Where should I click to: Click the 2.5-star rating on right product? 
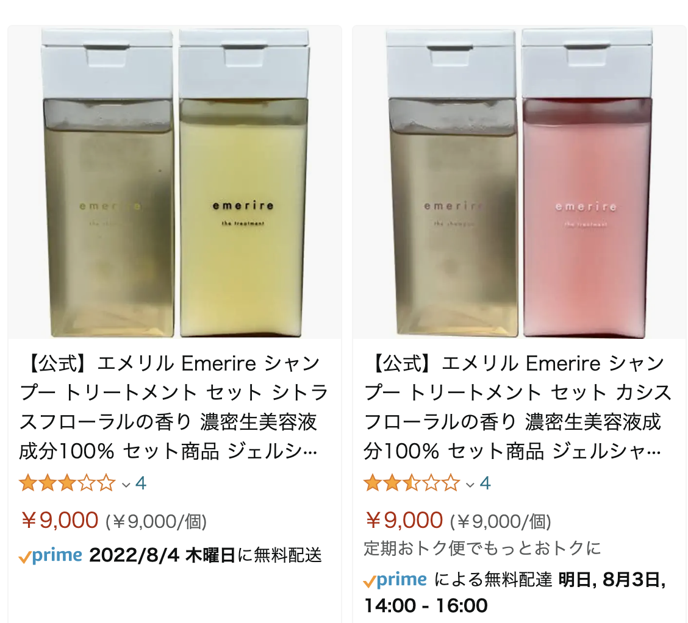(x=412, y=483)
